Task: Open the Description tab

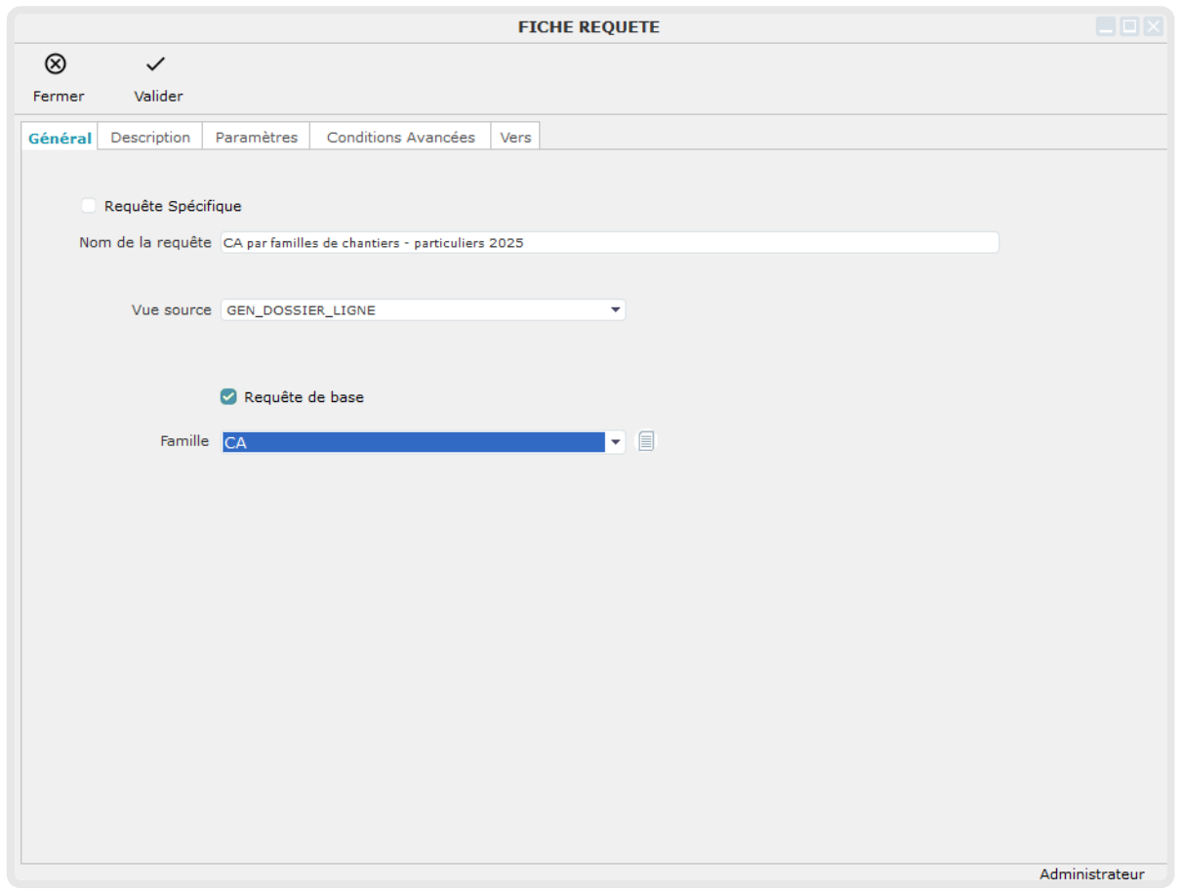Action: pos(150,138)
